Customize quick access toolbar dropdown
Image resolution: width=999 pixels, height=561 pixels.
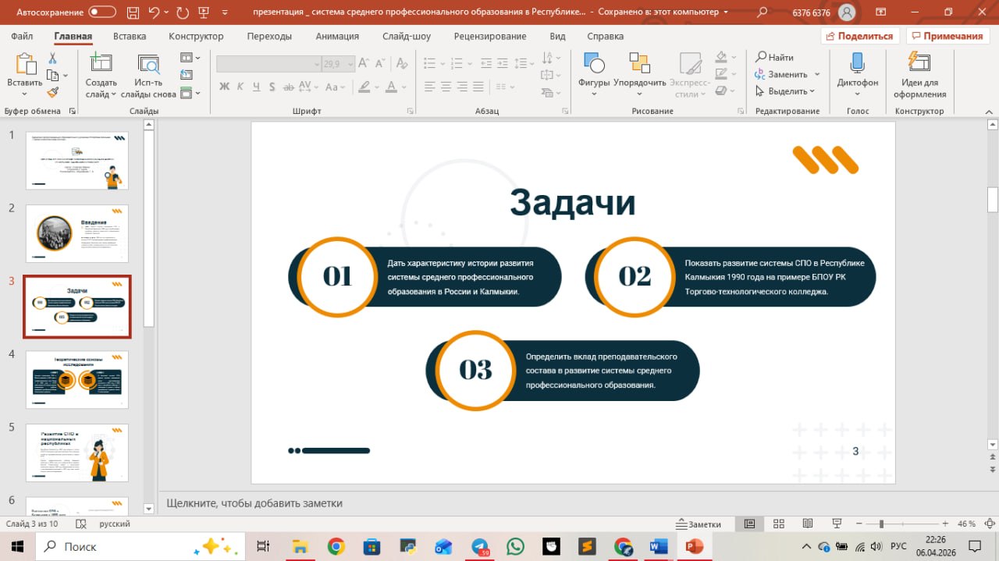tap(226, 12)
